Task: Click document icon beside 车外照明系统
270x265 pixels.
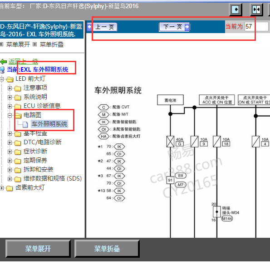Action: coord(25,124)
